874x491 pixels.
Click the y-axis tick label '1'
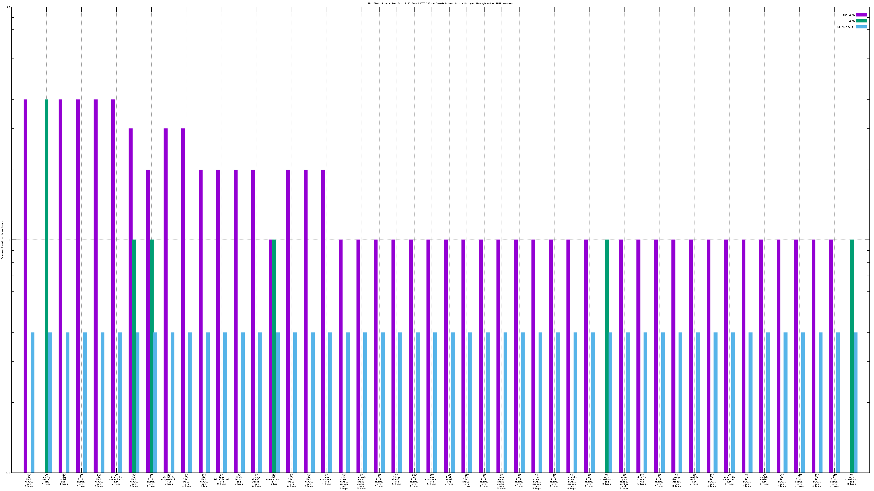point(9,240)
